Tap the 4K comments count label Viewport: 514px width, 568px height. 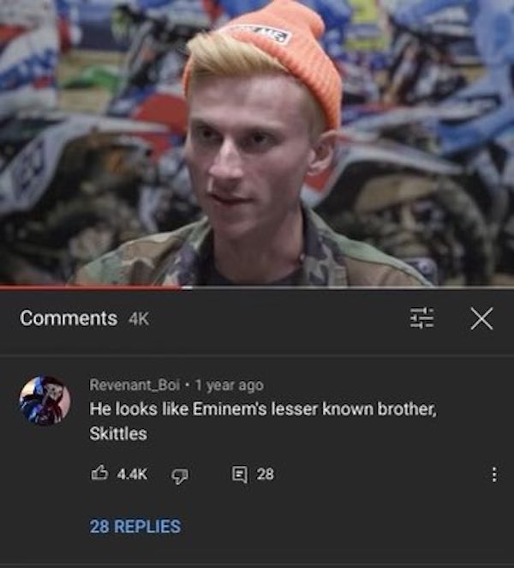click(x=139, y=319)
